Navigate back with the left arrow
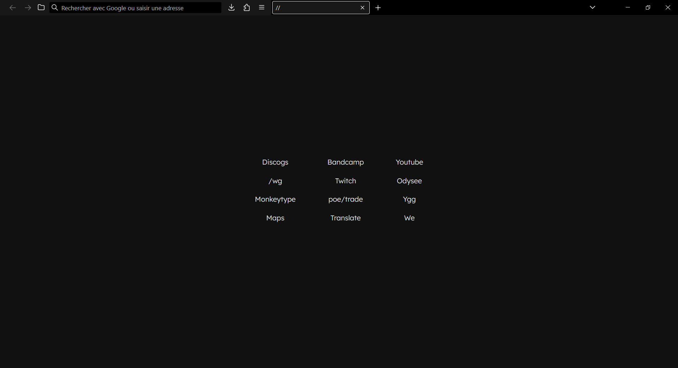 tap(13, 7)
